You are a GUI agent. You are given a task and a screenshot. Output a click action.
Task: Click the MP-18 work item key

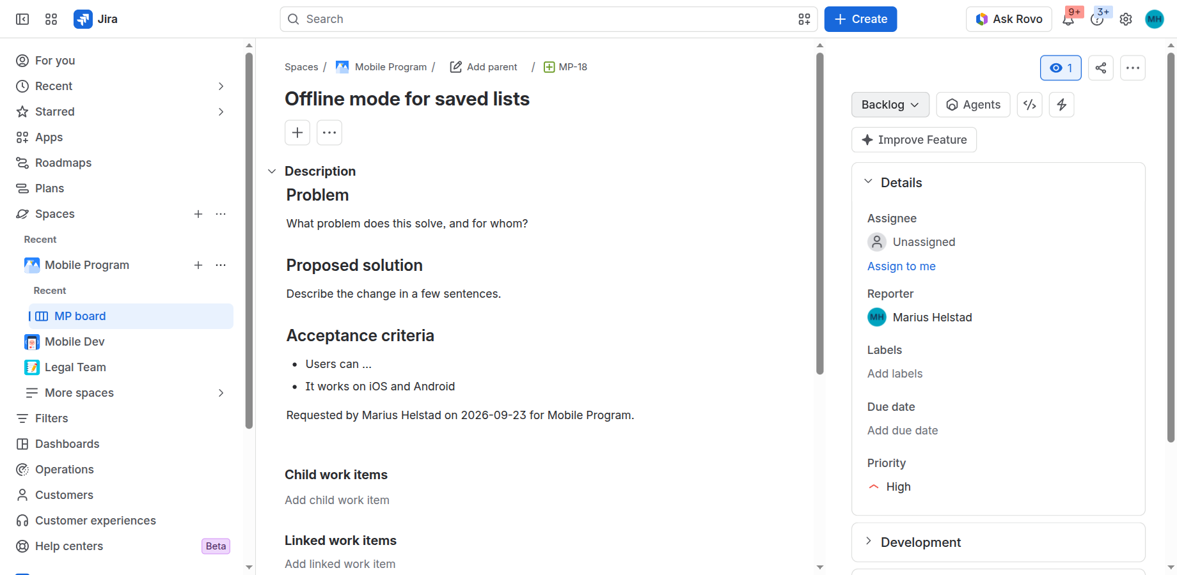573,67
